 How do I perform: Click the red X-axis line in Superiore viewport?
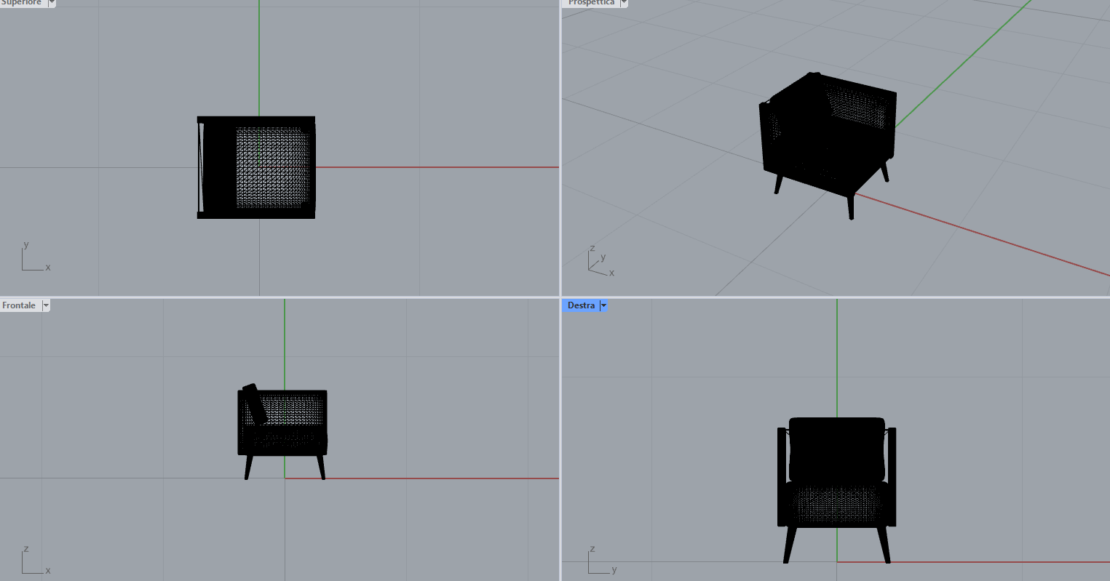437,167
